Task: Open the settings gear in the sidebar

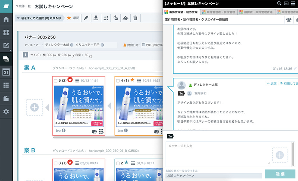Action: tap(6, 111)
